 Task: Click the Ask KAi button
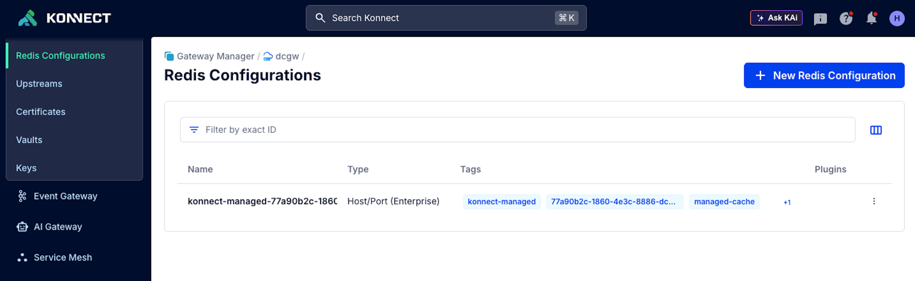[x=776, y=18]
